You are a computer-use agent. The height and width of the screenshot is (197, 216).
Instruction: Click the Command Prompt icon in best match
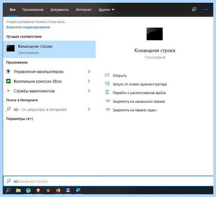point(10,48)
